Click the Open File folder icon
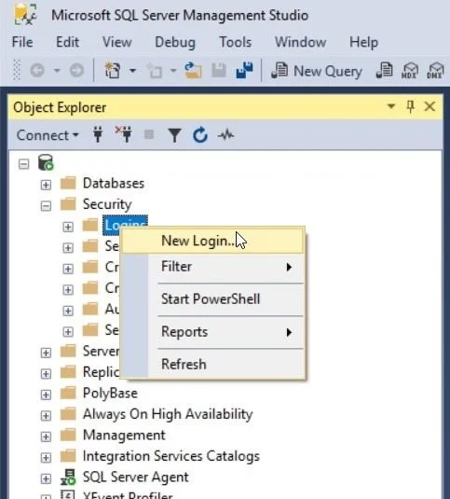Viewport: 450px width, 499px height. tap(193, 70)
